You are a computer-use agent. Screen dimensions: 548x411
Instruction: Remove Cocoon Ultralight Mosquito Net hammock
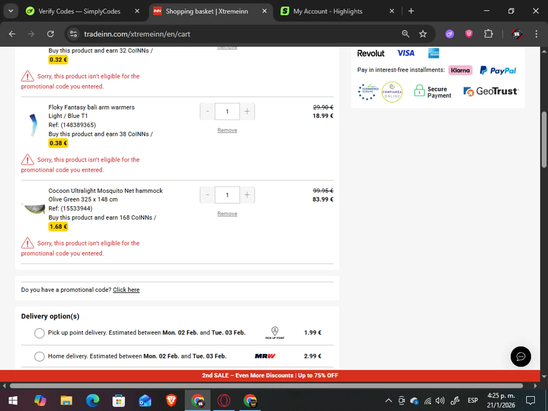pos(227,214)
